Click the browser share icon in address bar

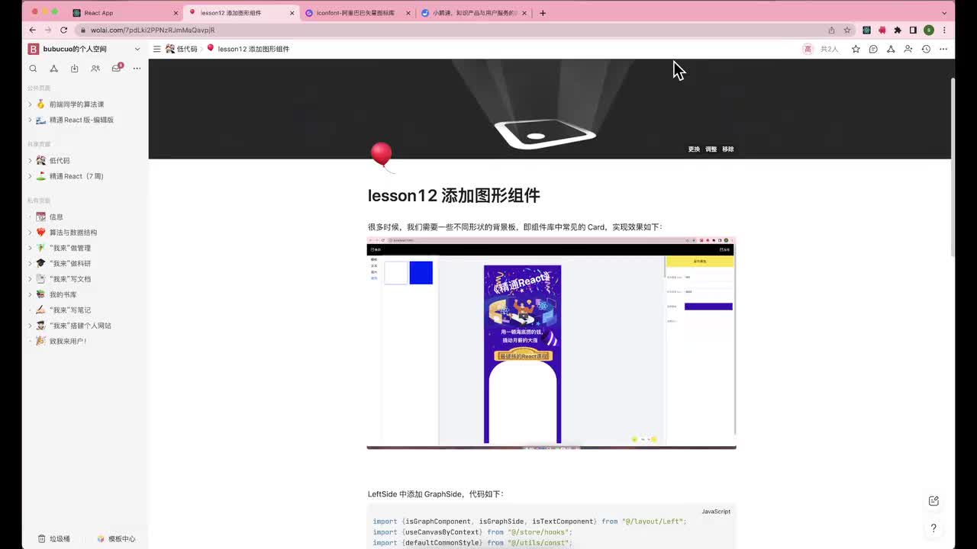[x=831, y=30]
